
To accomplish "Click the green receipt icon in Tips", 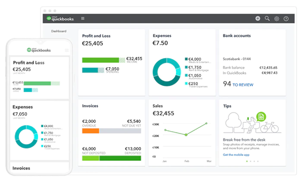I will tap(261, 117).
